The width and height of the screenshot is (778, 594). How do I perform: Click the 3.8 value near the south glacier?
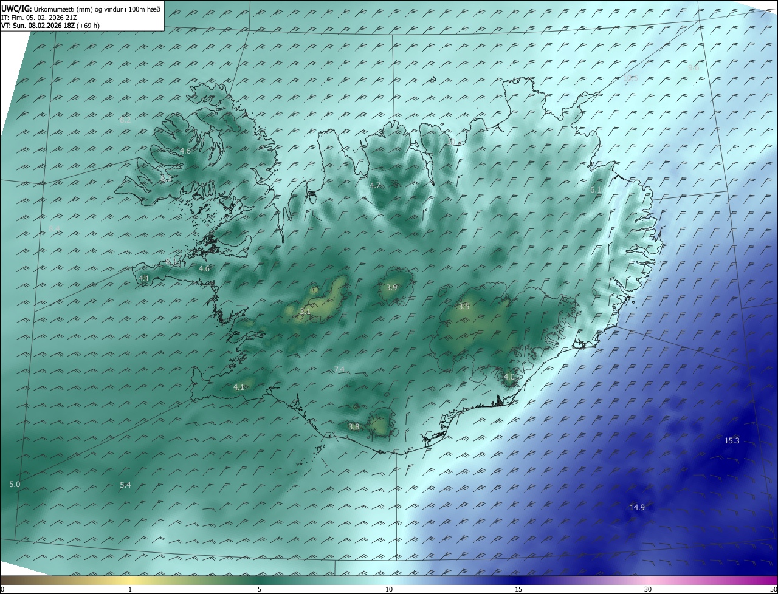tap(354, 427)
